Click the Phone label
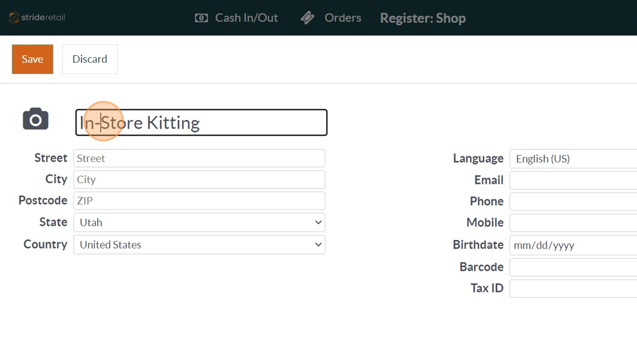Image resolution: width=637 pixels, height=356 pixels. tap(487, 201)
